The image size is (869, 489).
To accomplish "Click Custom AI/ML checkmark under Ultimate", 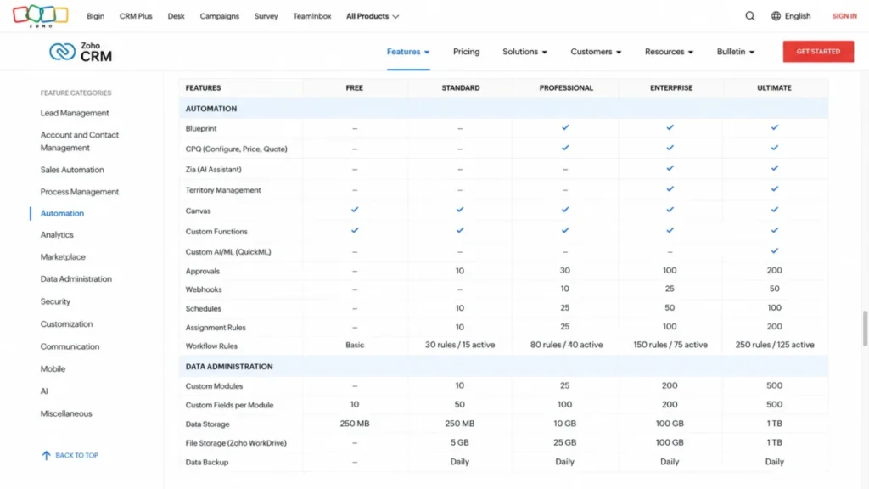I will tap(774, 250).
